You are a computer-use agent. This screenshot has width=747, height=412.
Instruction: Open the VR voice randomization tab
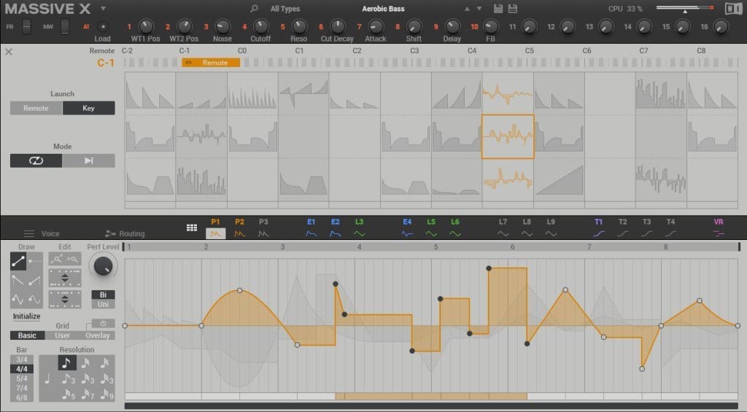pos(719,228)
